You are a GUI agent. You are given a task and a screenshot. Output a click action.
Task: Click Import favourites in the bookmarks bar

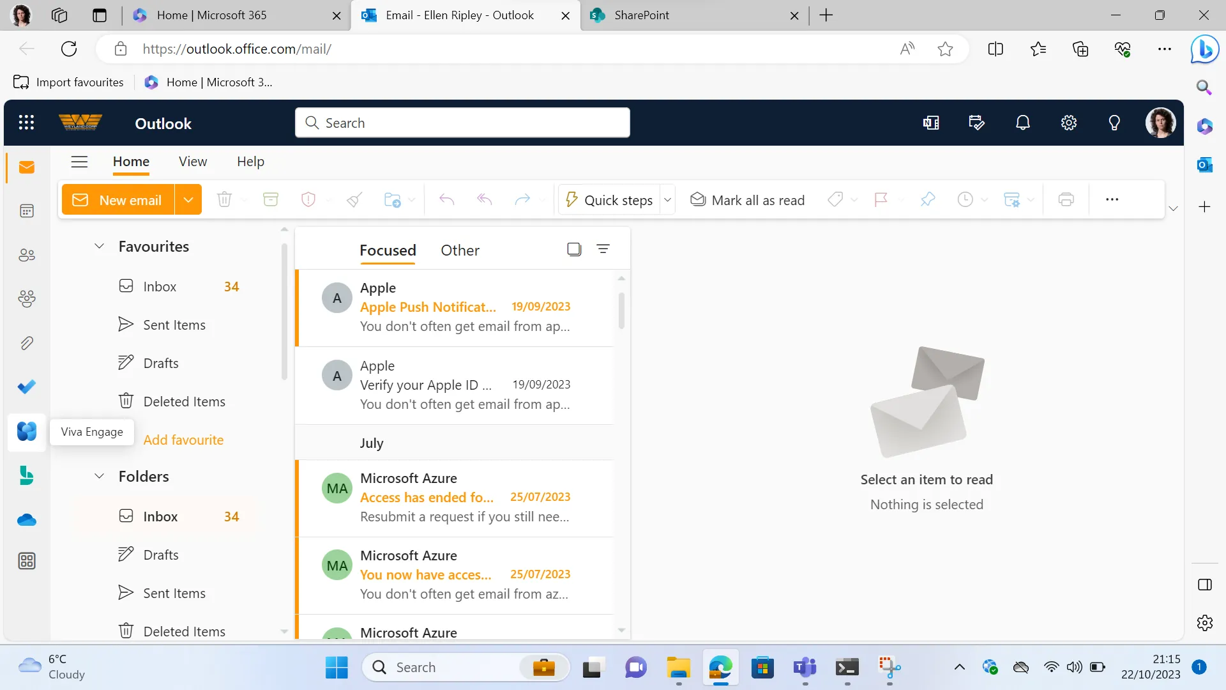click(x=68, y=82)
